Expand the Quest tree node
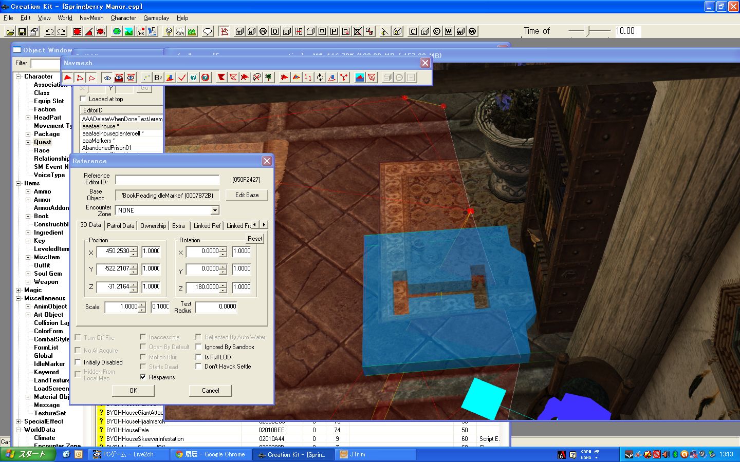The image size is (740, 462). (x=28, y=142)
